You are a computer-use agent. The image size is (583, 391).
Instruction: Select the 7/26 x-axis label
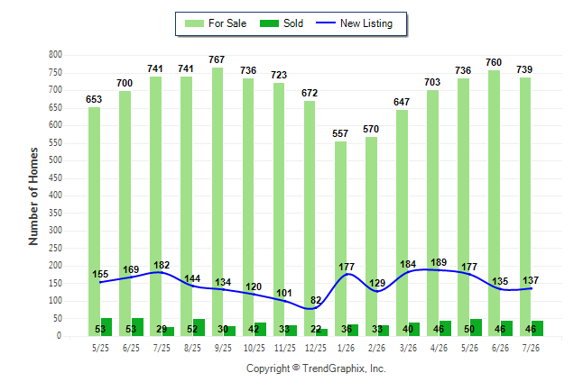pyautogui.click(x=531, y=348)
